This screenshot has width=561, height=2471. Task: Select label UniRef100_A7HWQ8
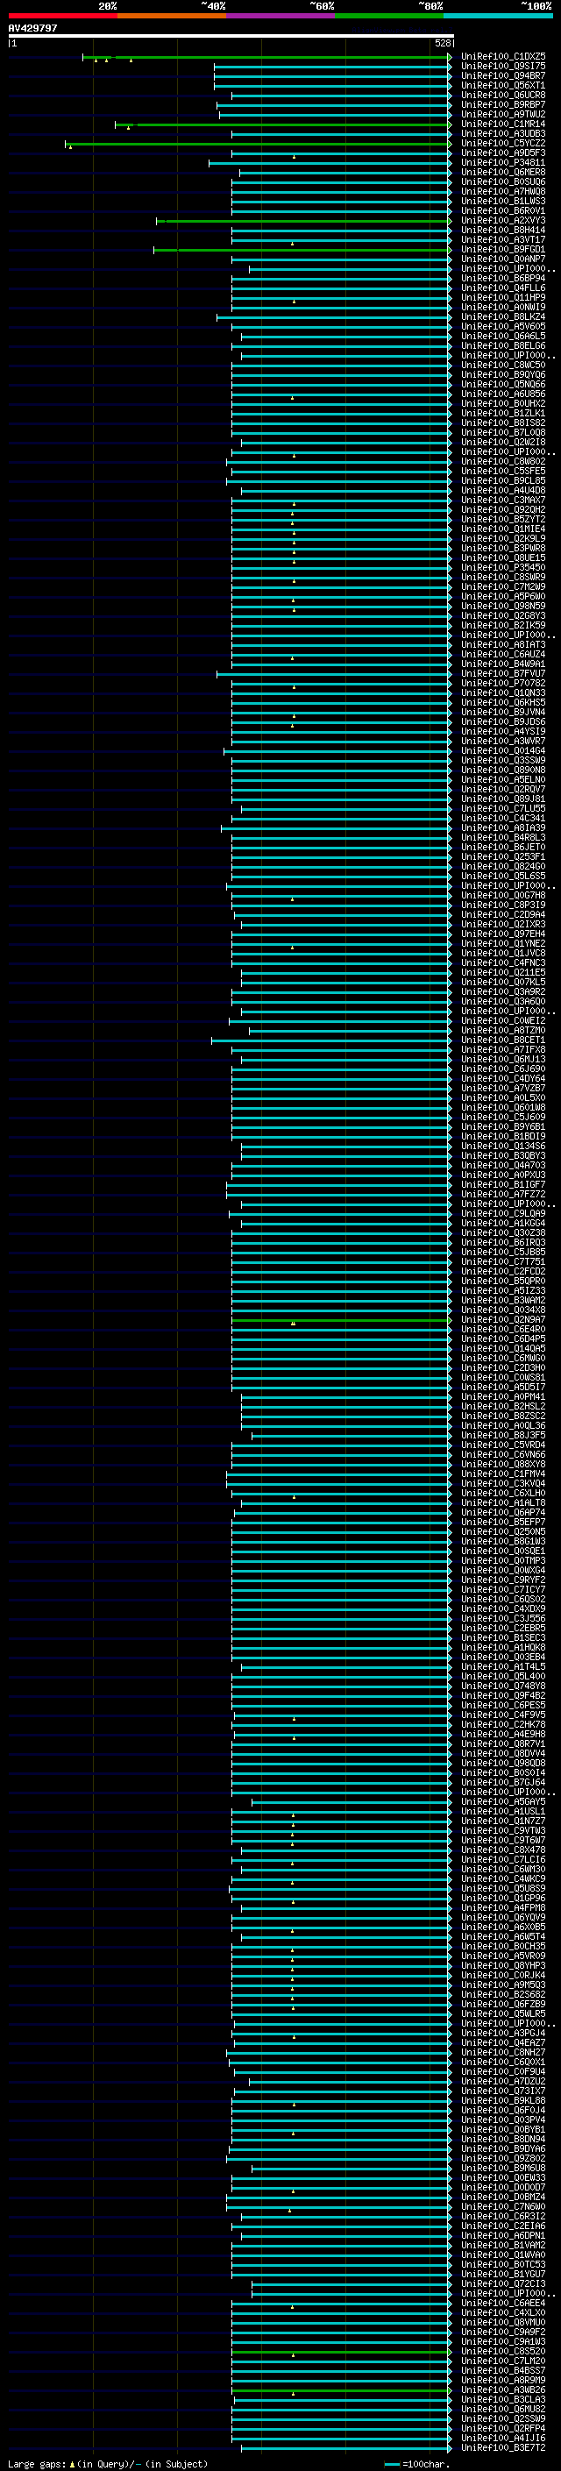tap(503, 192)
